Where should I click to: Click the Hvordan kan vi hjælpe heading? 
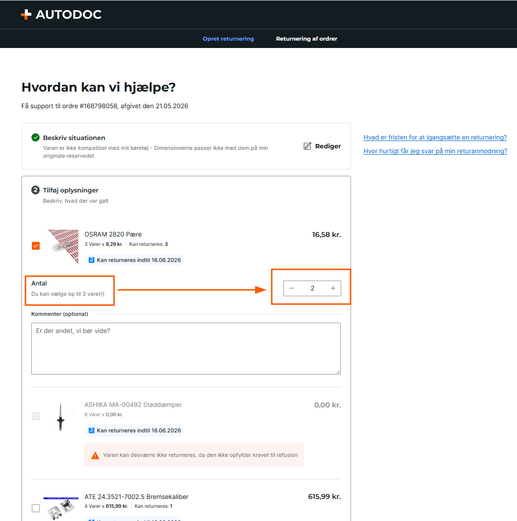(99, 87)
